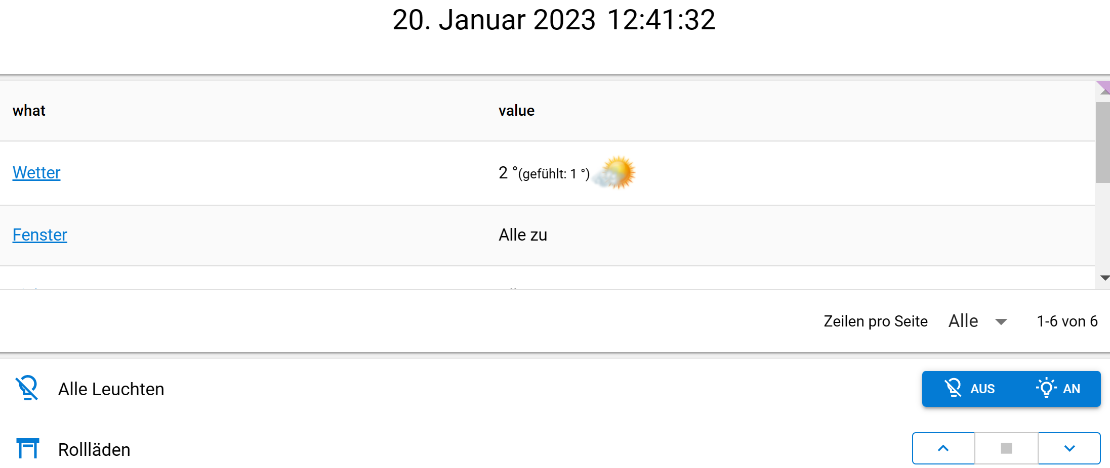Click the crossed-out lightbulb icon next to Alle Leuchten
1110x468 pixels.
point(27,388)
